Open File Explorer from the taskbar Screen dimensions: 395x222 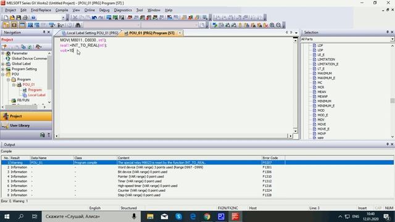click(150, 216)
